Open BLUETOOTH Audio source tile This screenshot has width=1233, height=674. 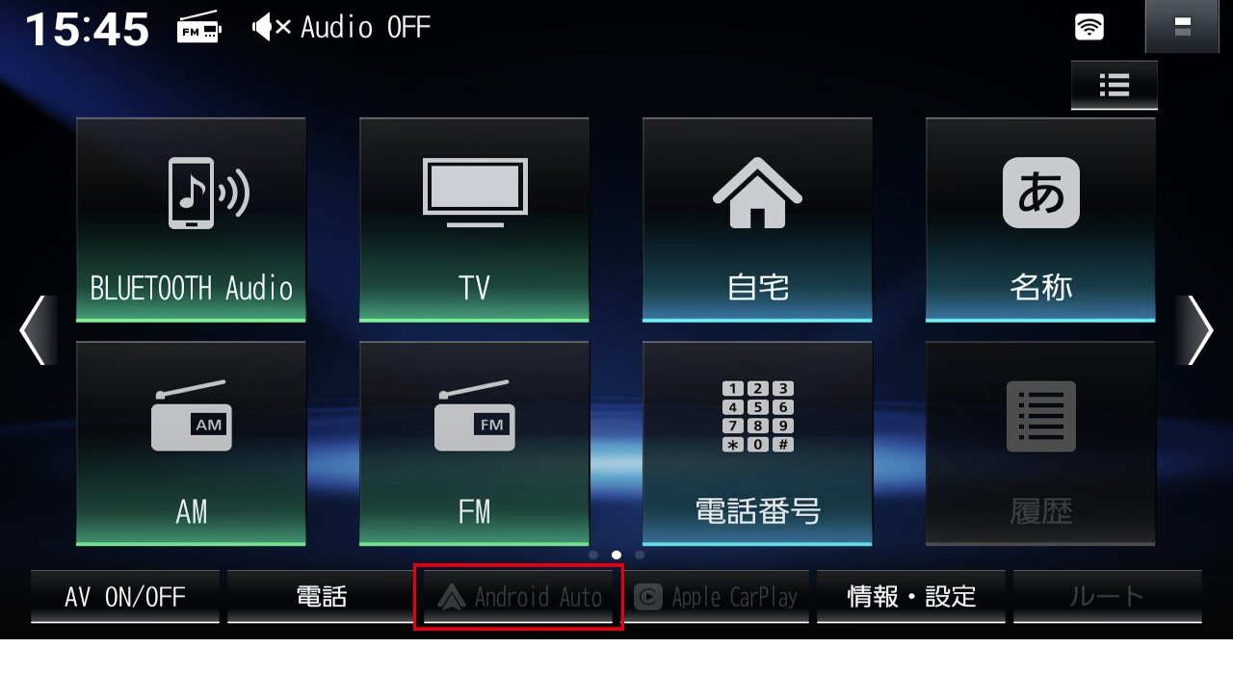tap(191, 220)
